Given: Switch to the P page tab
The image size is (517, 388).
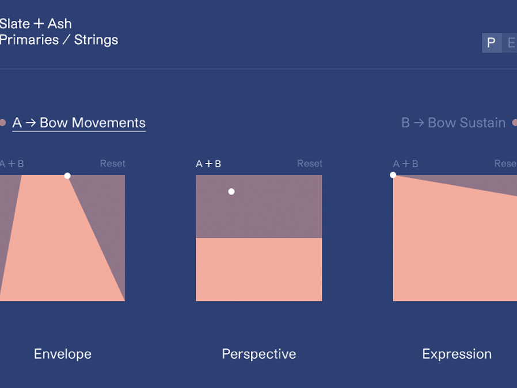Looking at the screenshot, I should (x=491, y=43).
